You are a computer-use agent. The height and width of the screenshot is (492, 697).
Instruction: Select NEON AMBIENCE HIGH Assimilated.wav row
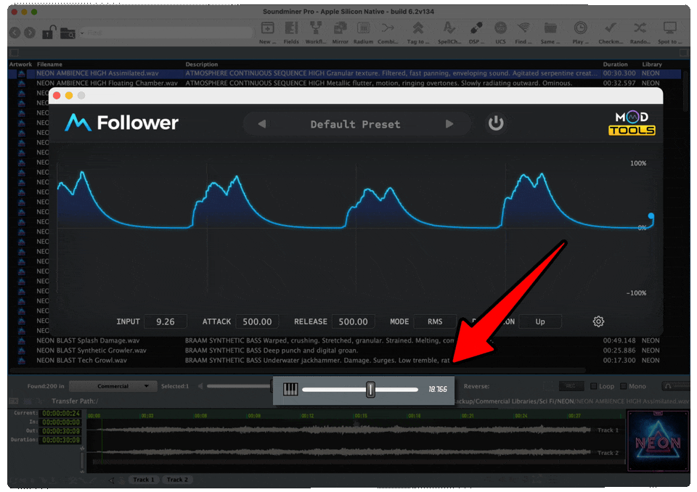[x=345, y=73]
